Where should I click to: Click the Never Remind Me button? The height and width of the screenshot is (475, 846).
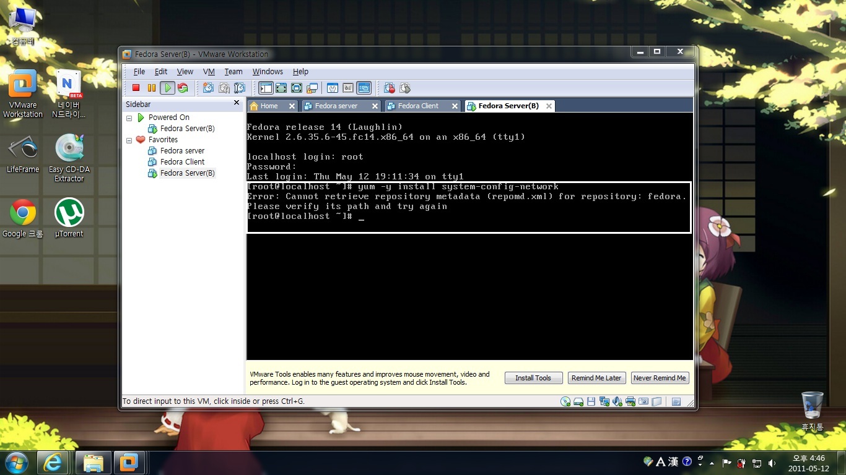click(660, 378)
